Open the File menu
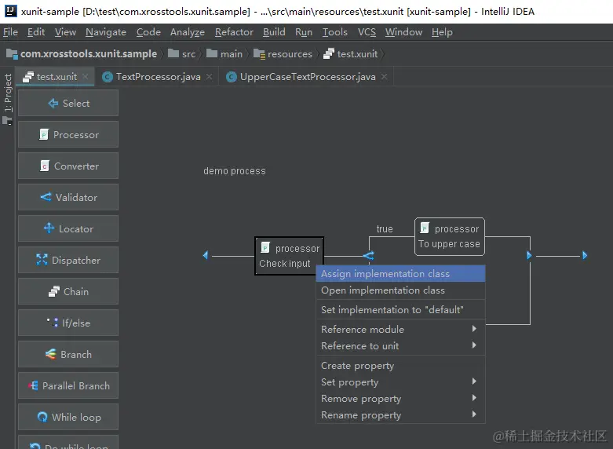The width and height of the screenshot is (613, 449). (10, 32)
